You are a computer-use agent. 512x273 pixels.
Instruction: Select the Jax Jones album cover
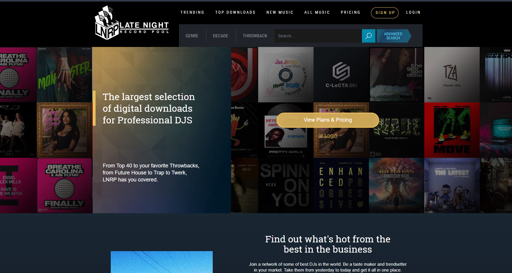(286, 75)
